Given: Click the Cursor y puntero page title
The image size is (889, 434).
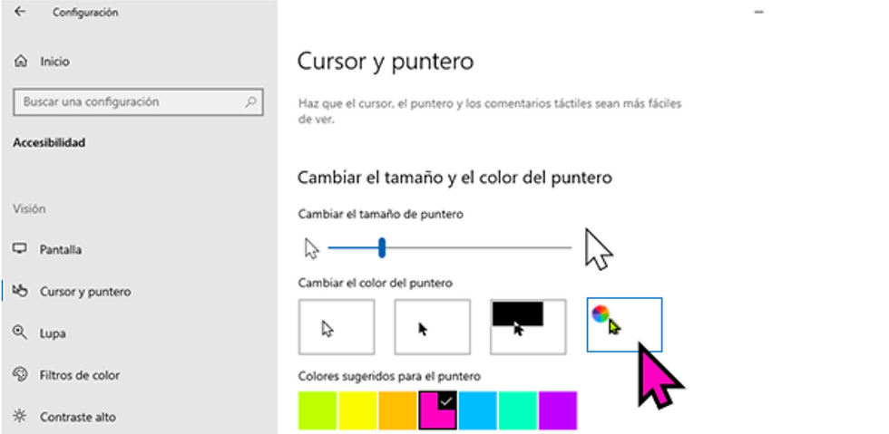Looking at the screenshot, I should point(386,62).
